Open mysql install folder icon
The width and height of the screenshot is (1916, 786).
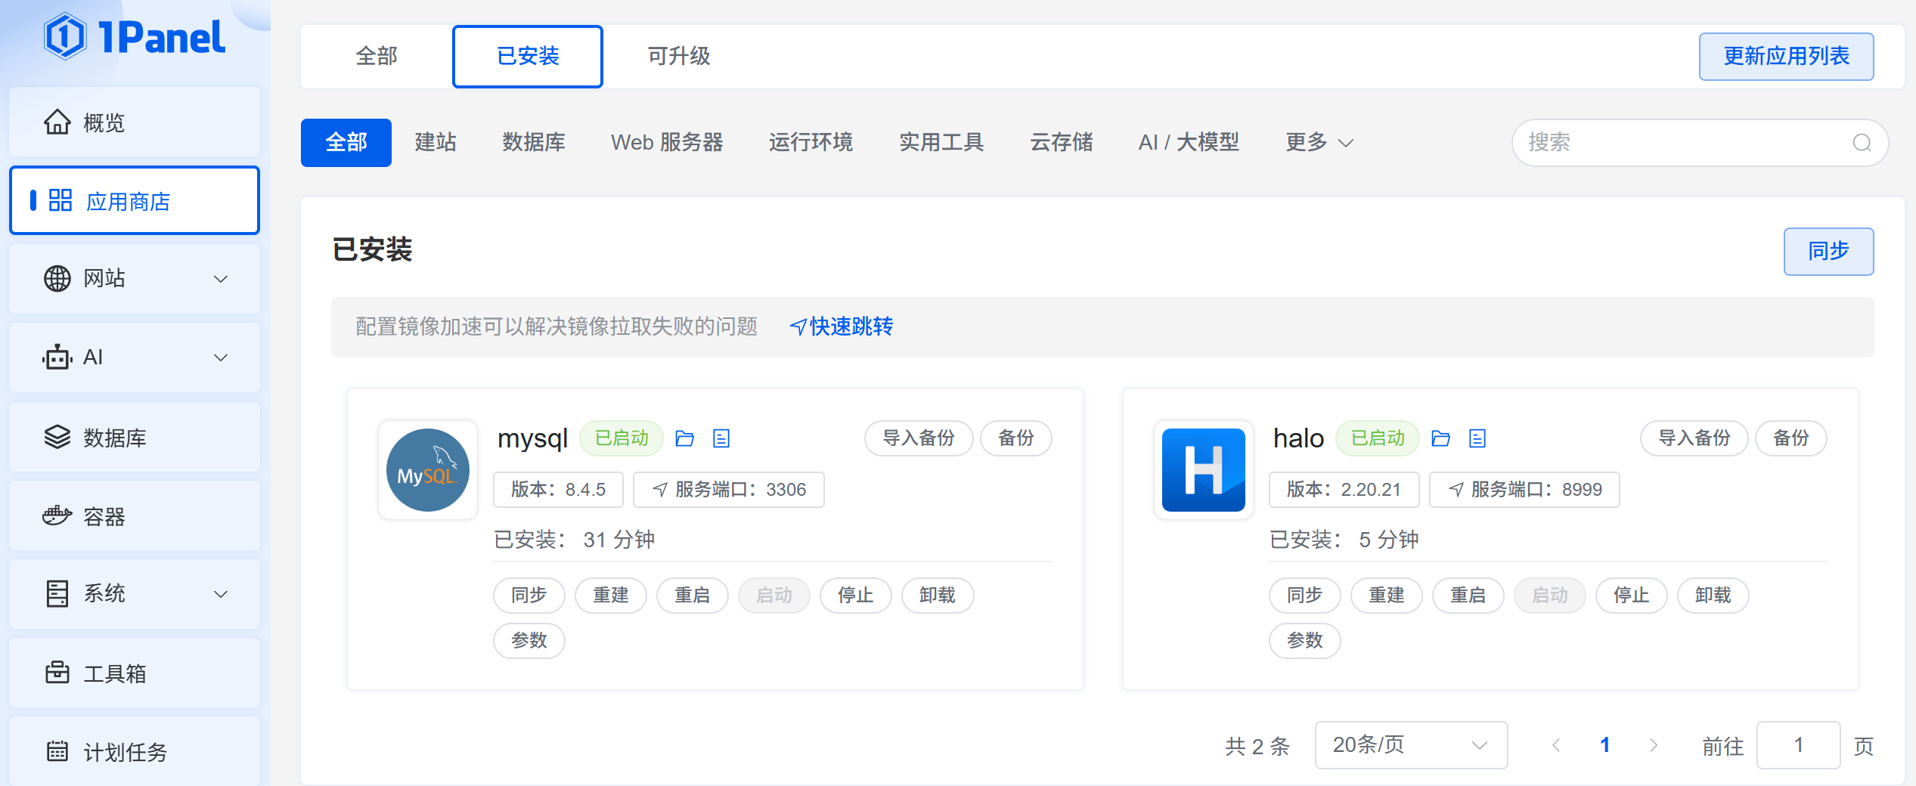[685, 438]
